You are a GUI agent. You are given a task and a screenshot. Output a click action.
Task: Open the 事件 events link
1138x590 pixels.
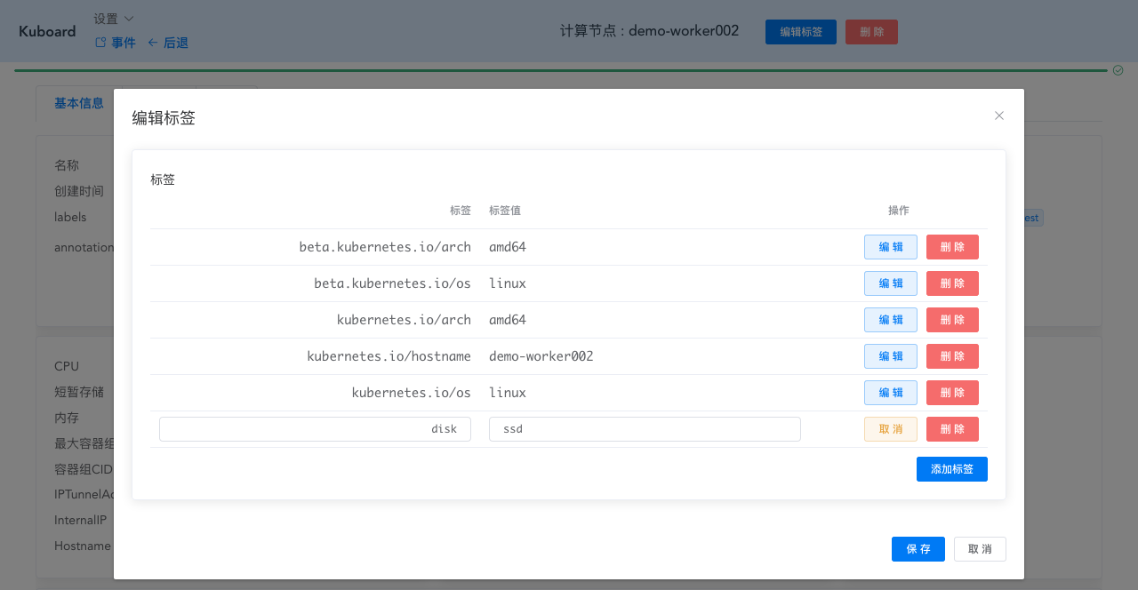point(123,42)
